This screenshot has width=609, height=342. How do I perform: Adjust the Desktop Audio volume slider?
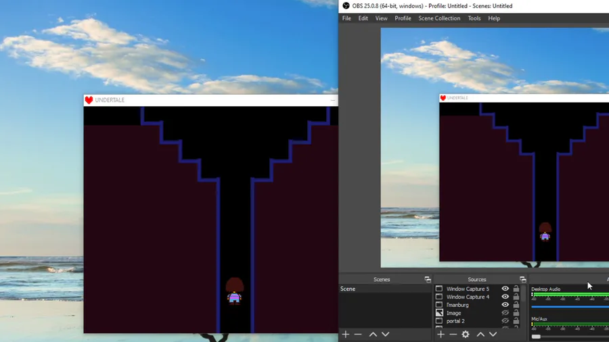pos(570,307)
